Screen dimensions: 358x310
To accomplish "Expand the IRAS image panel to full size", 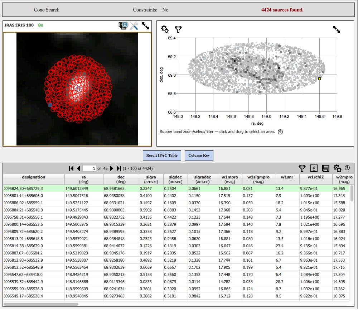I will pos(145,26).
